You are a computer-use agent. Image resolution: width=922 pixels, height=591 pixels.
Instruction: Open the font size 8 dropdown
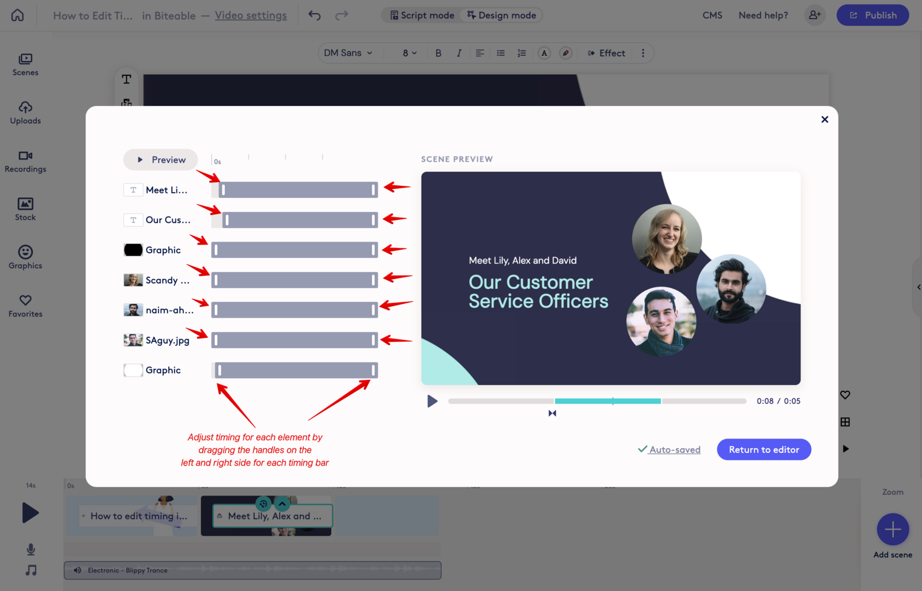410,53
